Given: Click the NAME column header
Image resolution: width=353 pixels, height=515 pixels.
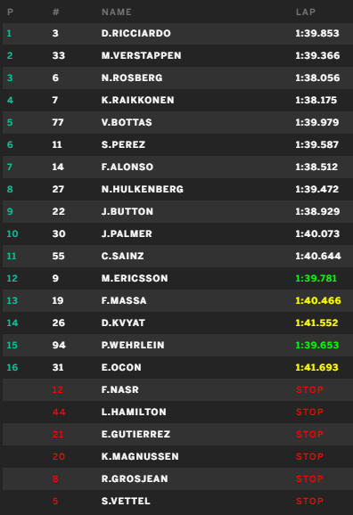Looking at the screenshot, I should pos(117,12).
